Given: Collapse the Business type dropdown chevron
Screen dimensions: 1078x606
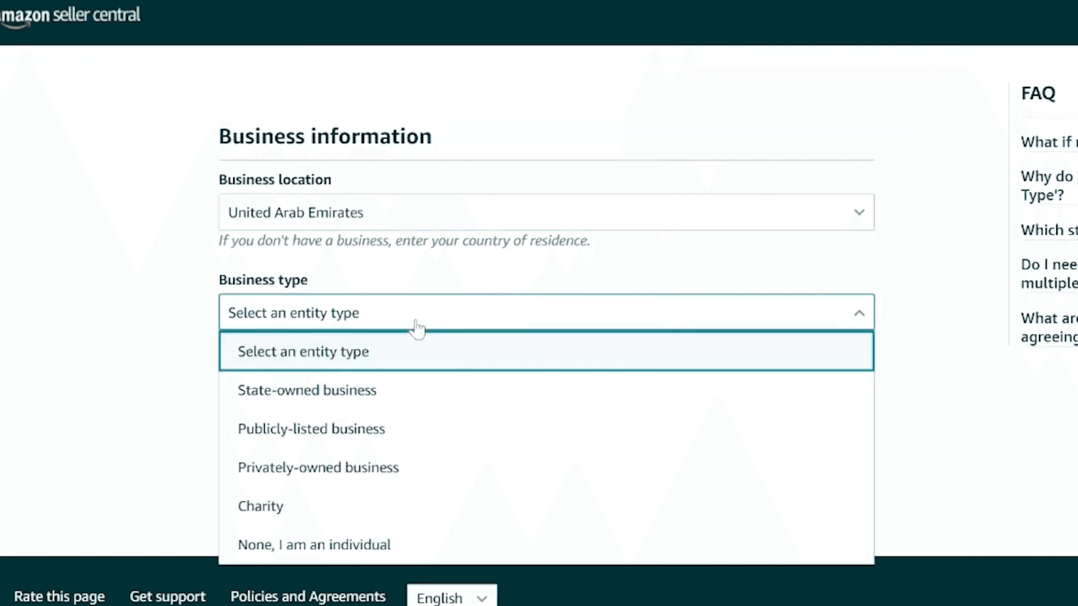Looking at the screenshot, I should tap(859, 313).
